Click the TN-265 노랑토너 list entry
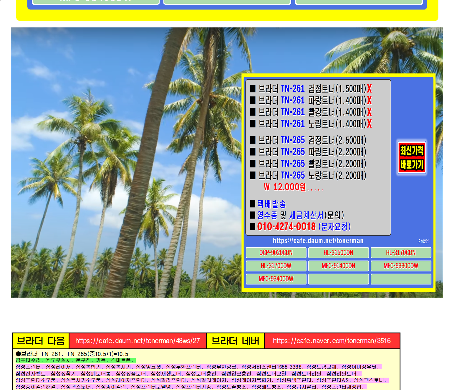457x390 pixels. tap(308, 175)
